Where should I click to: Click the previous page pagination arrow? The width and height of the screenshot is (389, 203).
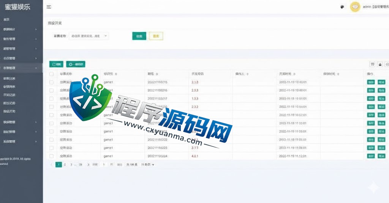point(51,165)
